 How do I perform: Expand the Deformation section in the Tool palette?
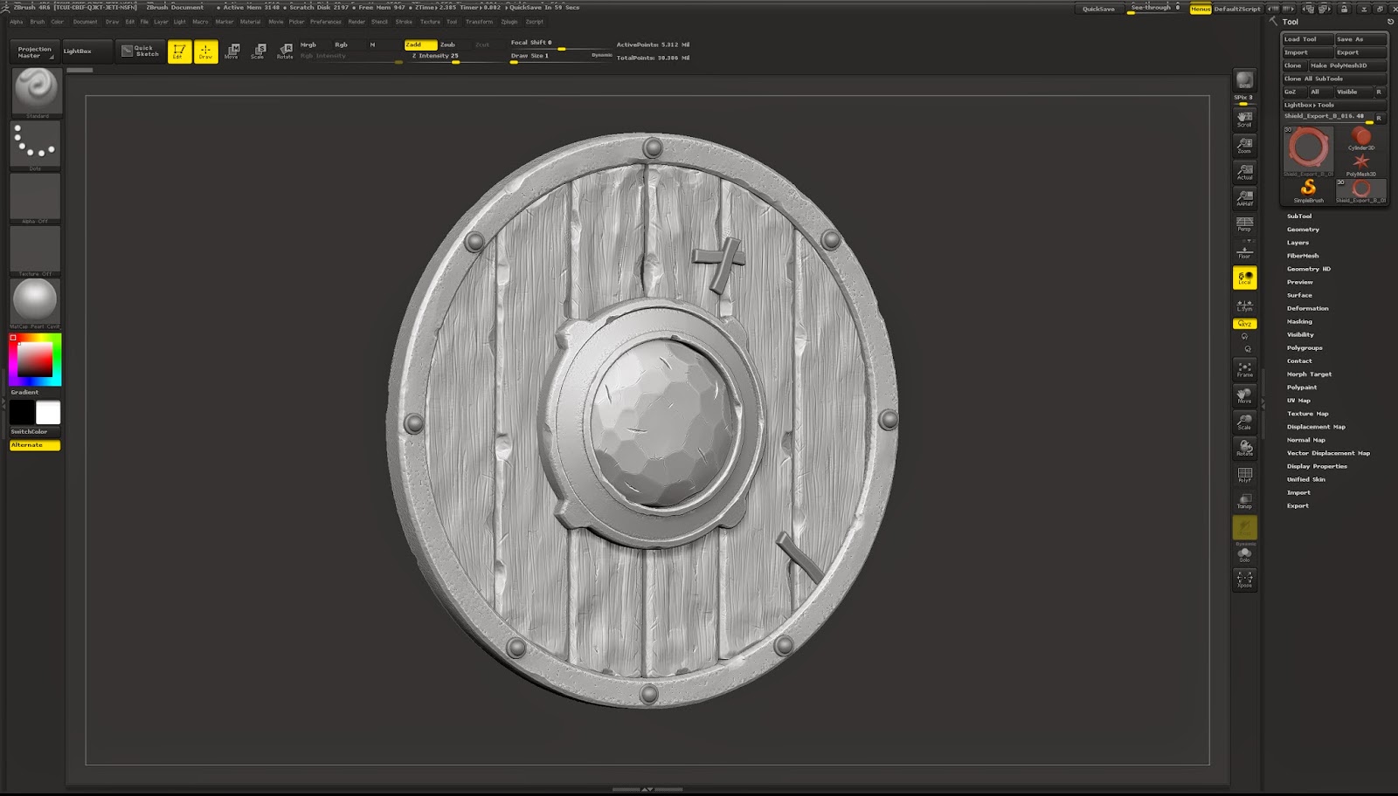click(x=1307, y=308)
